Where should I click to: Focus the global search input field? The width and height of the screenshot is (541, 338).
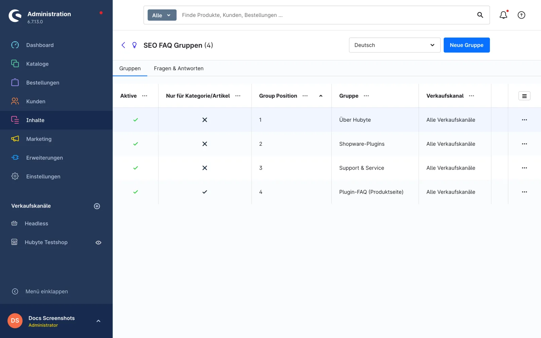click(326, 15)
